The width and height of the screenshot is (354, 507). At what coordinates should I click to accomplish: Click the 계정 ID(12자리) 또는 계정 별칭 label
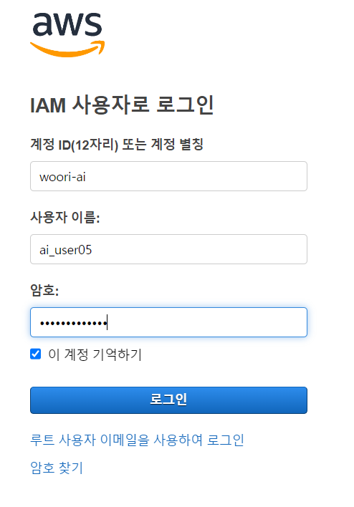coord(117,144)
